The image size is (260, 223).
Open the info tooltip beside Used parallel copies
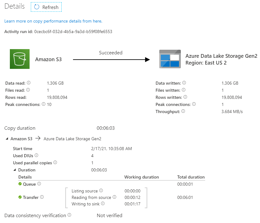click(x=55, y=163)
